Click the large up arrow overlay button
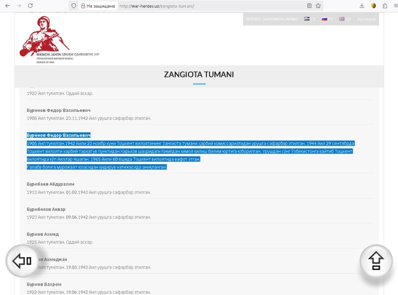Screen dimensions: 398x295 click(376, 261)
